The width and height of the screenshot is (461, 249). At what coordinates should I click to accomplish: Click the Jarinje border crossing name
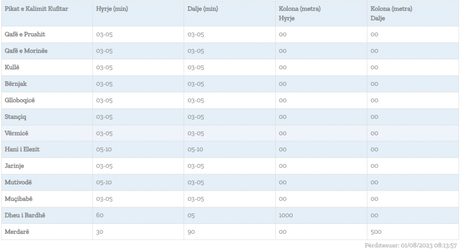pyautogui.click(x=14, y=166)
